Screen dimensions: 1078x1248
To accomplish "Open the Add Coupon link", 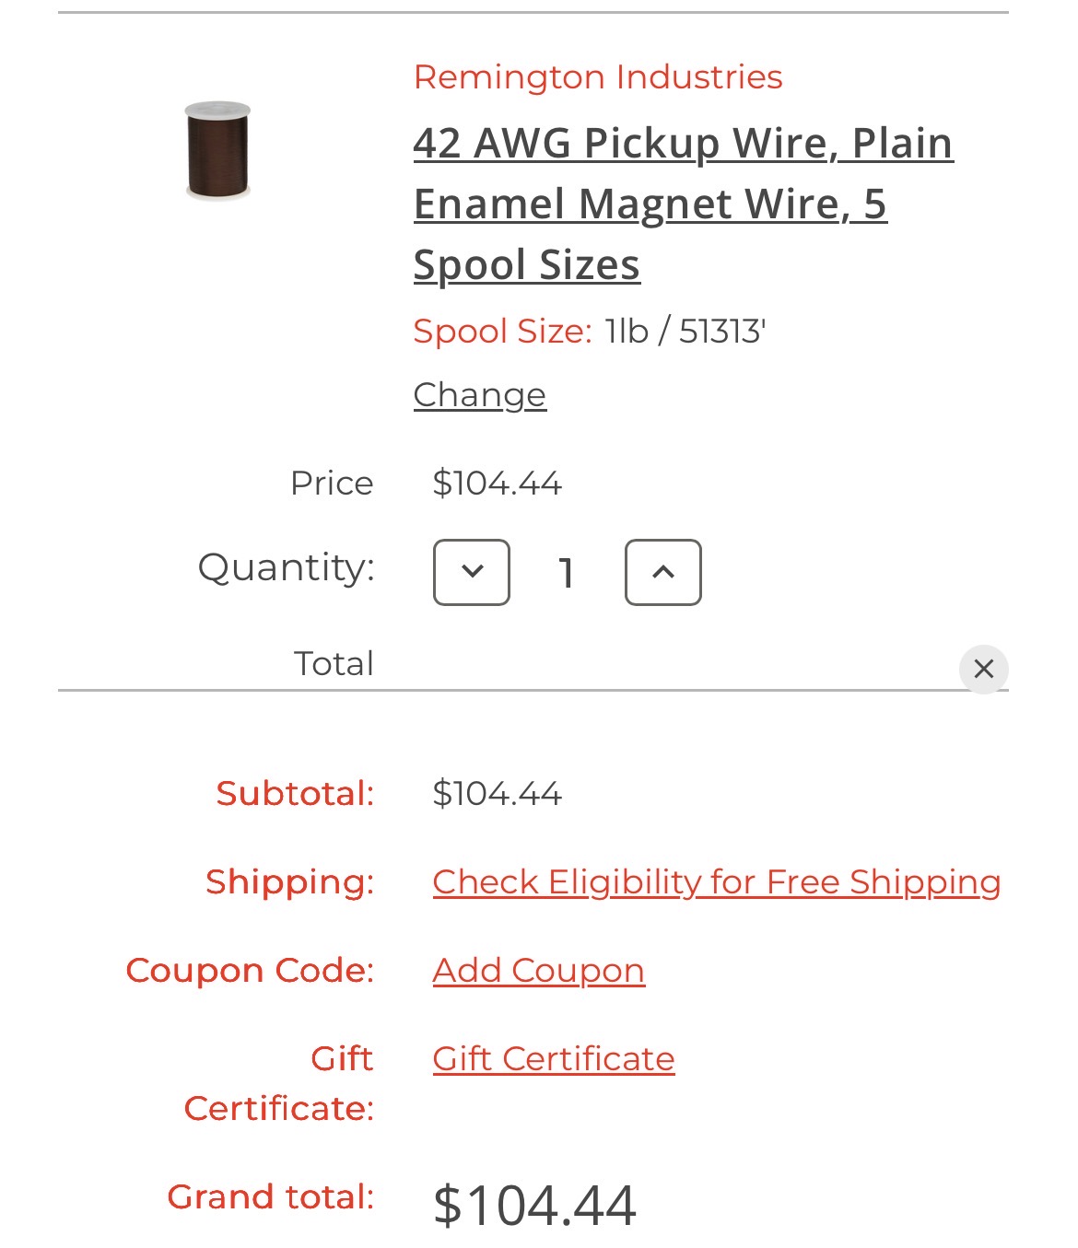I will (539, 971).
